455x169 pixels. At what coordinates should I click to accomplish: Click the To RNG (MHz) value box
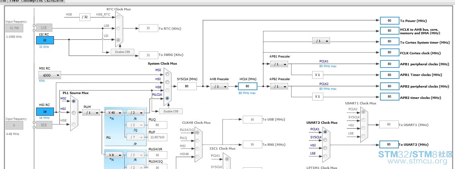click(x=252, y=144)
